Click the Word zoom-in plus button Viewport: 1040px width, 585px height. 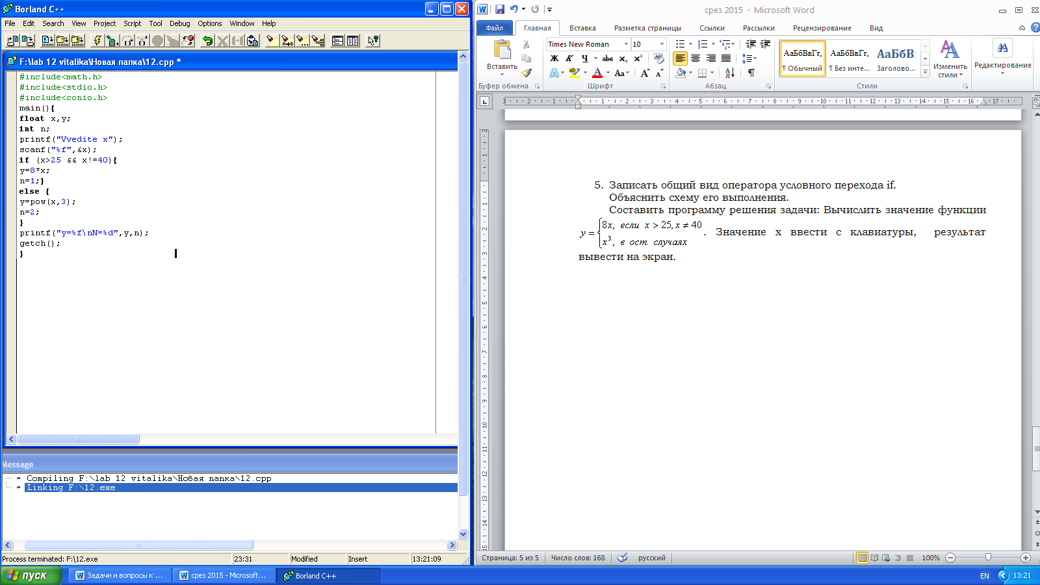(1026, 558)
